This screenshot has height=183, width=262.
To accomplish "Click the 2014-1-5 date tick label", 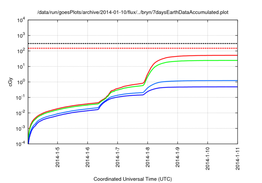I will click(x=57, y=157).
